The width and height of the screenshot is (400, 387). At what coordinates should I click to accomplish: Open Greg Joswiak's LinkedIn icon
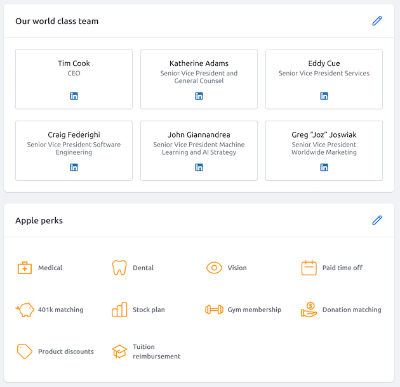click(x=324, y=167)
